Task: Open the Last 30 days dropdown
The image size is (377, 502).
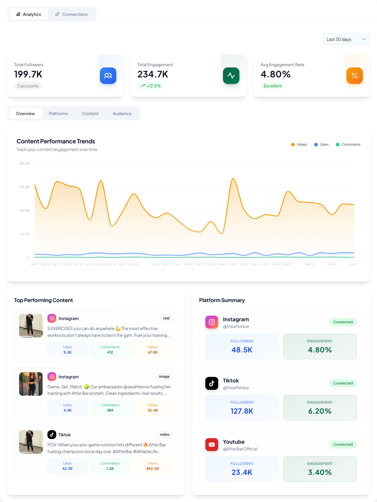Action: coord(346,39)
